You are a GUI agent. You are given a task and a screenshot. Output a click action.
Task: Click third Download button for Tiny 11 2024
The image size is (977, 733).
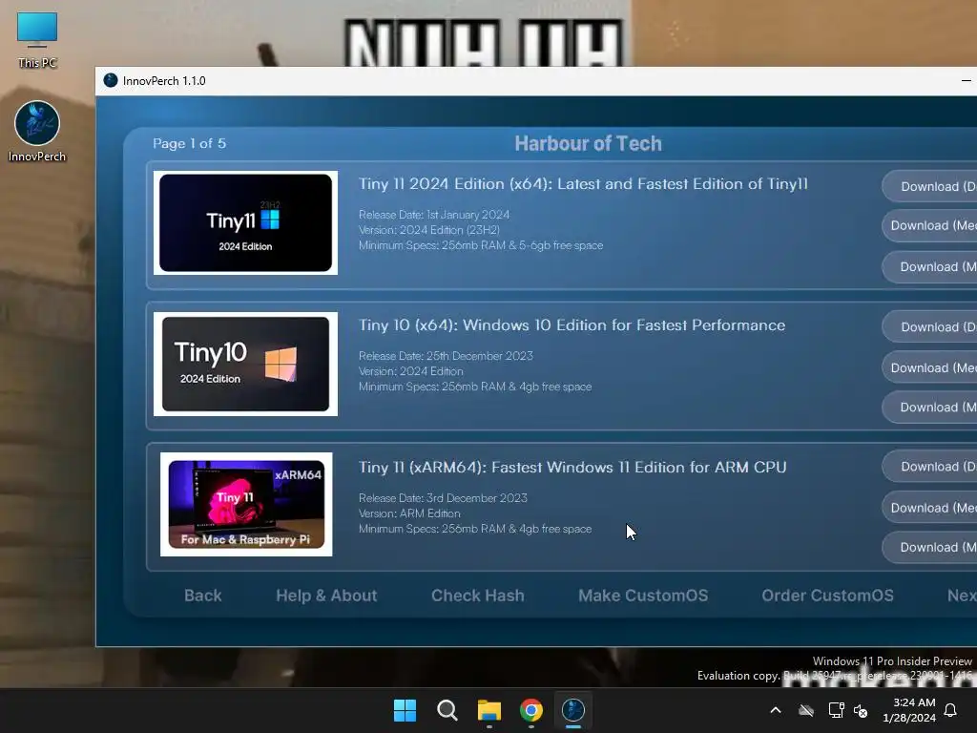[929, 267]
